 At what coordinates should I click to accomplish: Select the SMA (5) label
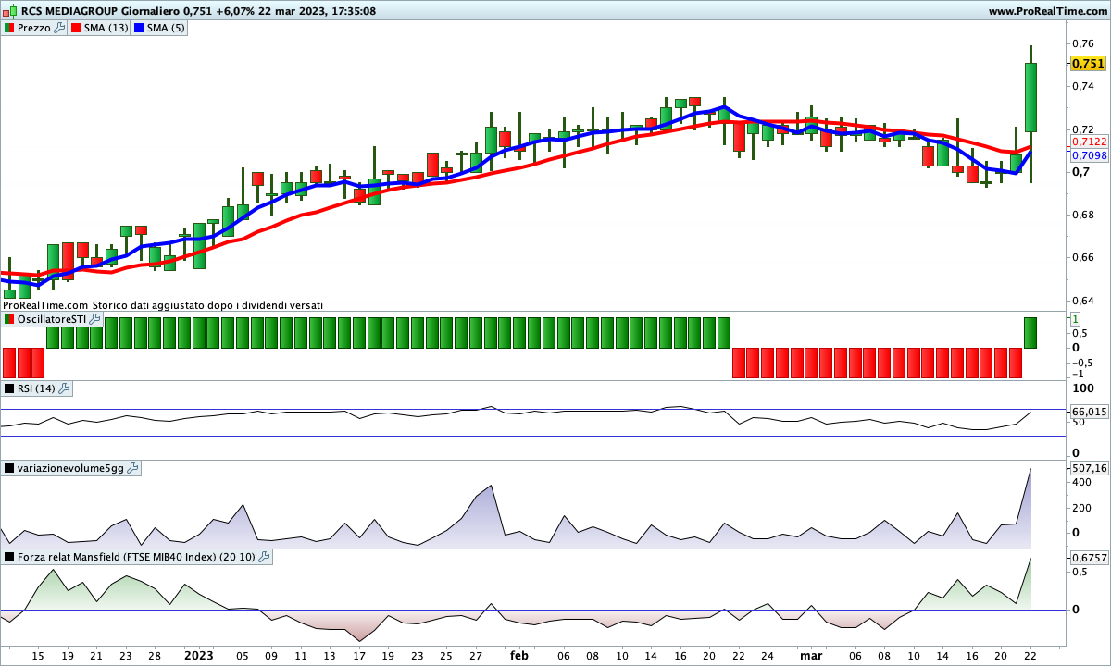point(166,28)
